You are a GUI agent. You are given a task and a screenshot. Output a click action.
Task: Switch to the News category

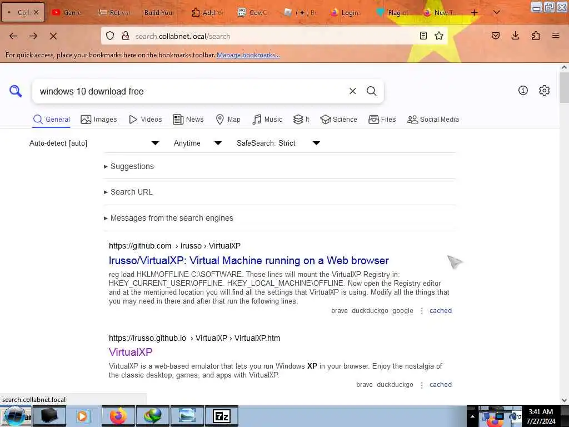pos(188,120)
